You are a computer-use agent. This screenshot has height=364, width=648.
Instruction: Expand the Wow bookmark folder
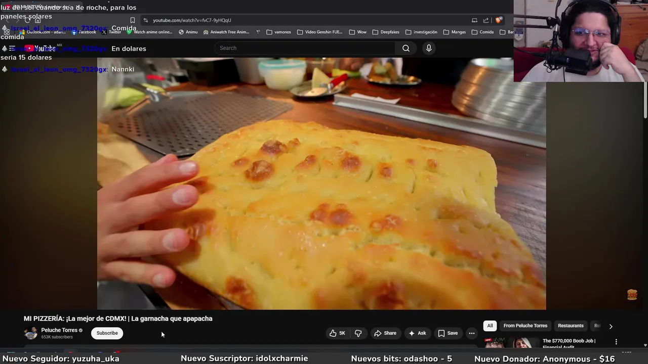point(357,32)
